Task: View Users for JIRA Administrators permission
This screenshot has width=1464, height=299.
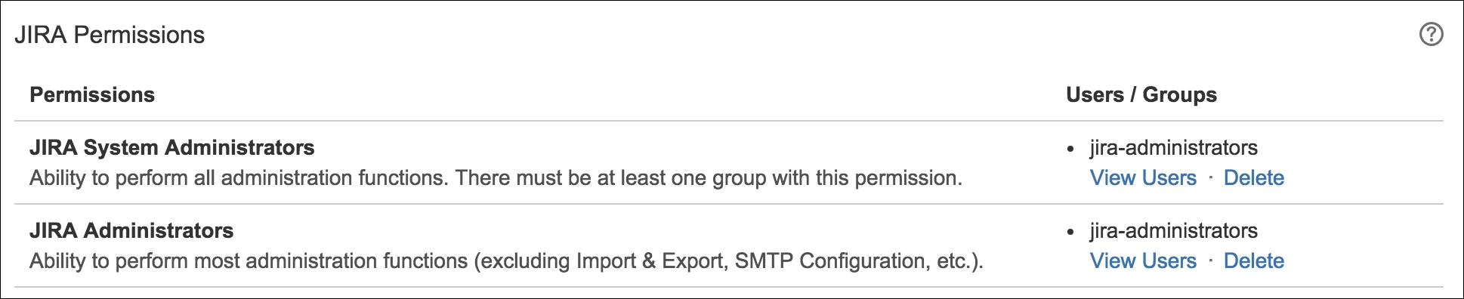Action: pos(1143,261)
